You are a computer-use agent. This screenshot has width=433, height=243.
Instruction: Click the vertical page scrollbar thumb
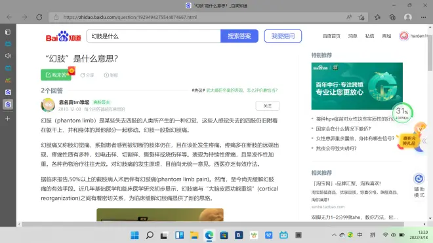point(430,52)
